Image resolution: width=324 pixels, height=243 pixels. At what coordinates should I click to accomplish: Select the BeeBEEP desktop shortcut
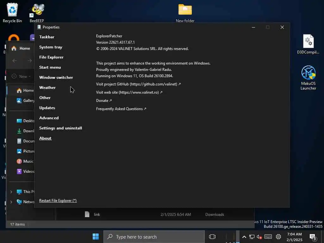pyautogui.click(x=37, y=13)
